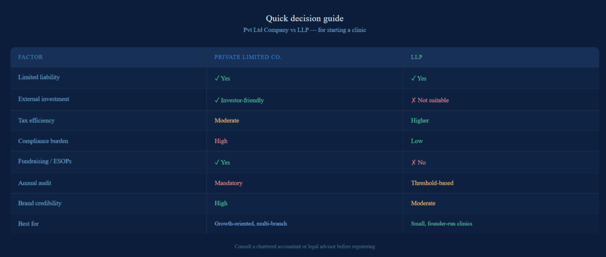Click the Investor-friendly checkmark icon
The width and height of the screenshot is (606, 257).
click(217, 100)
